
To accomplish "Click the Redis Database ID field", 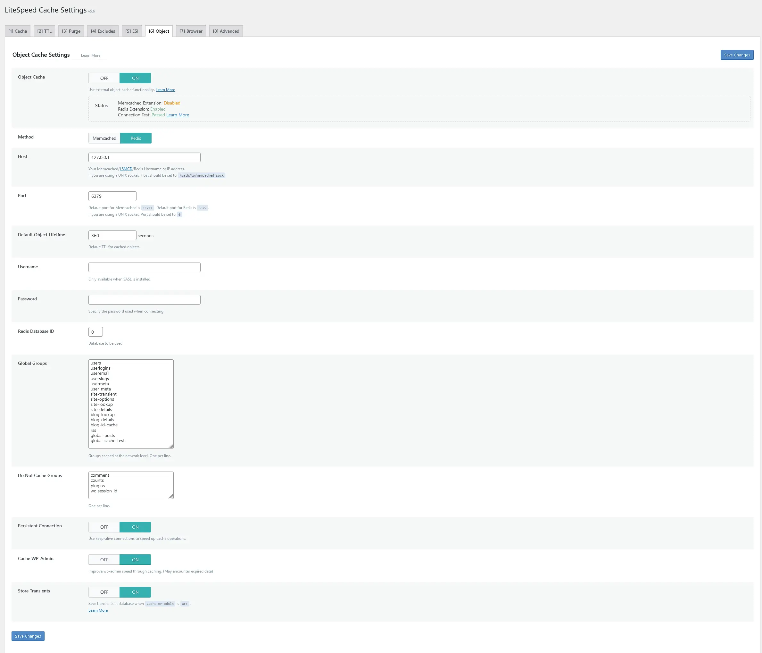I will click(95, 332).
